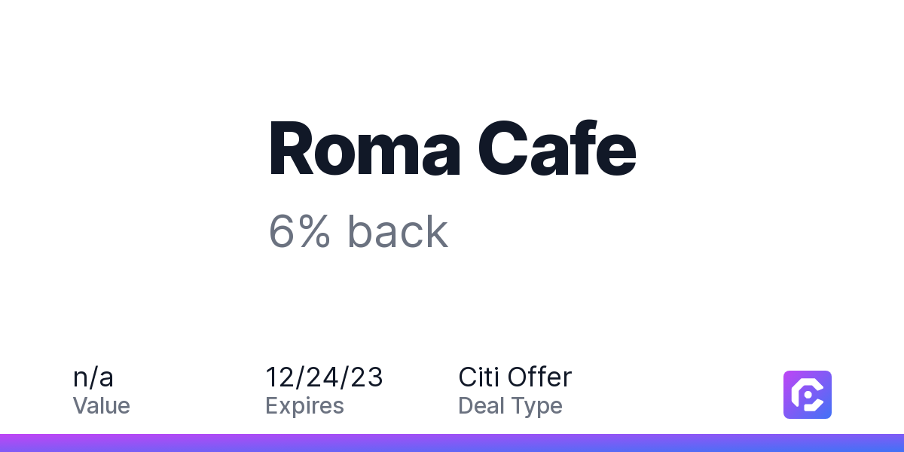Viewport: 904px width, 452px height.
Task: Click the purple end of gradient bar
Action: click(23, 443)
